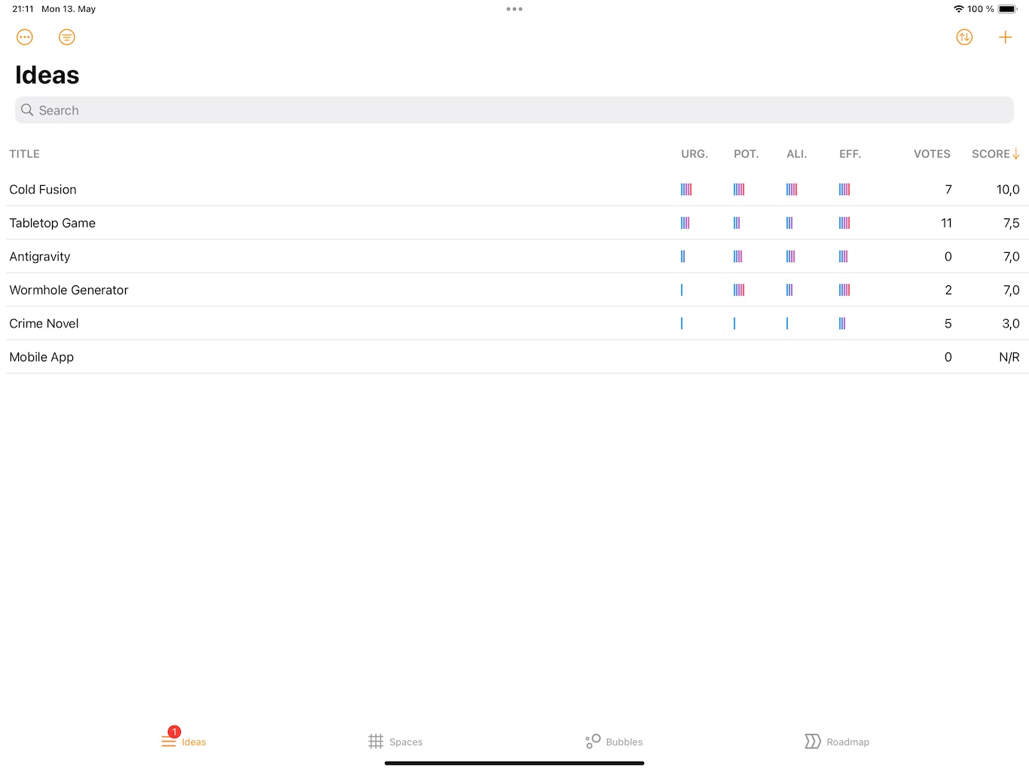Click the Search field
Screen dimensions: 1029x771
click(x=514, y=110)
